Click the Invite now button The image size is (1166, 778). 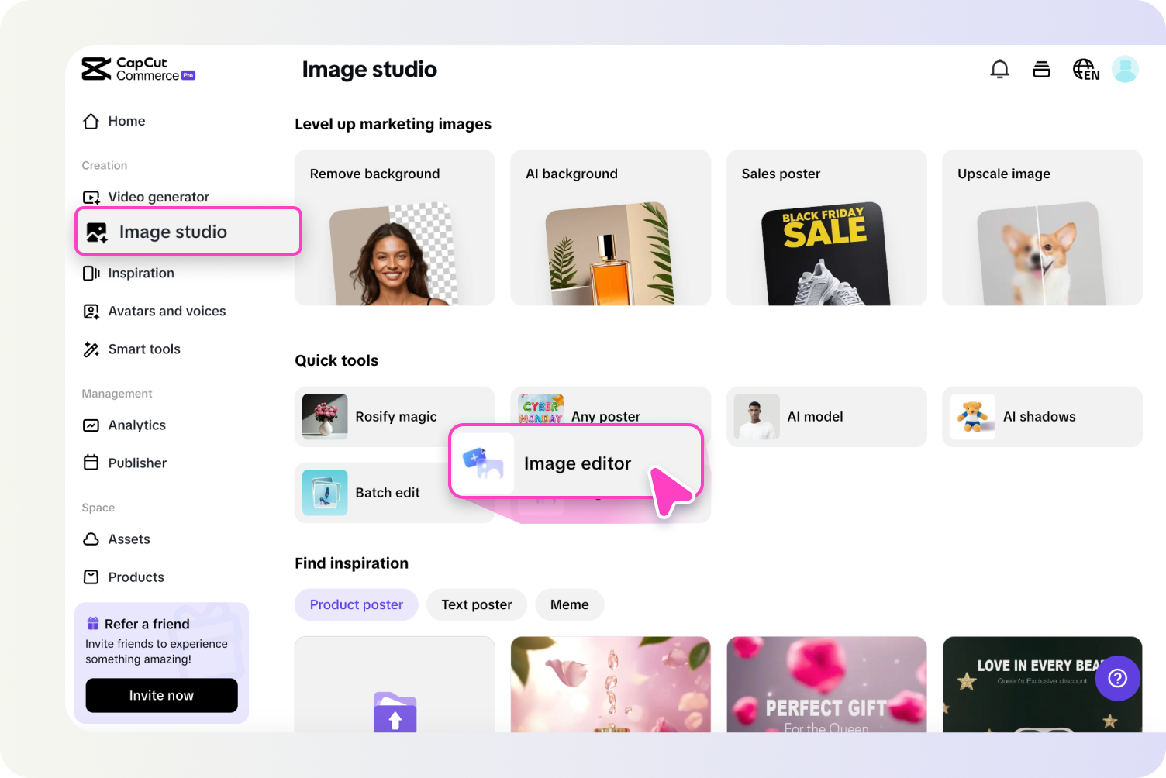point(161,695)
